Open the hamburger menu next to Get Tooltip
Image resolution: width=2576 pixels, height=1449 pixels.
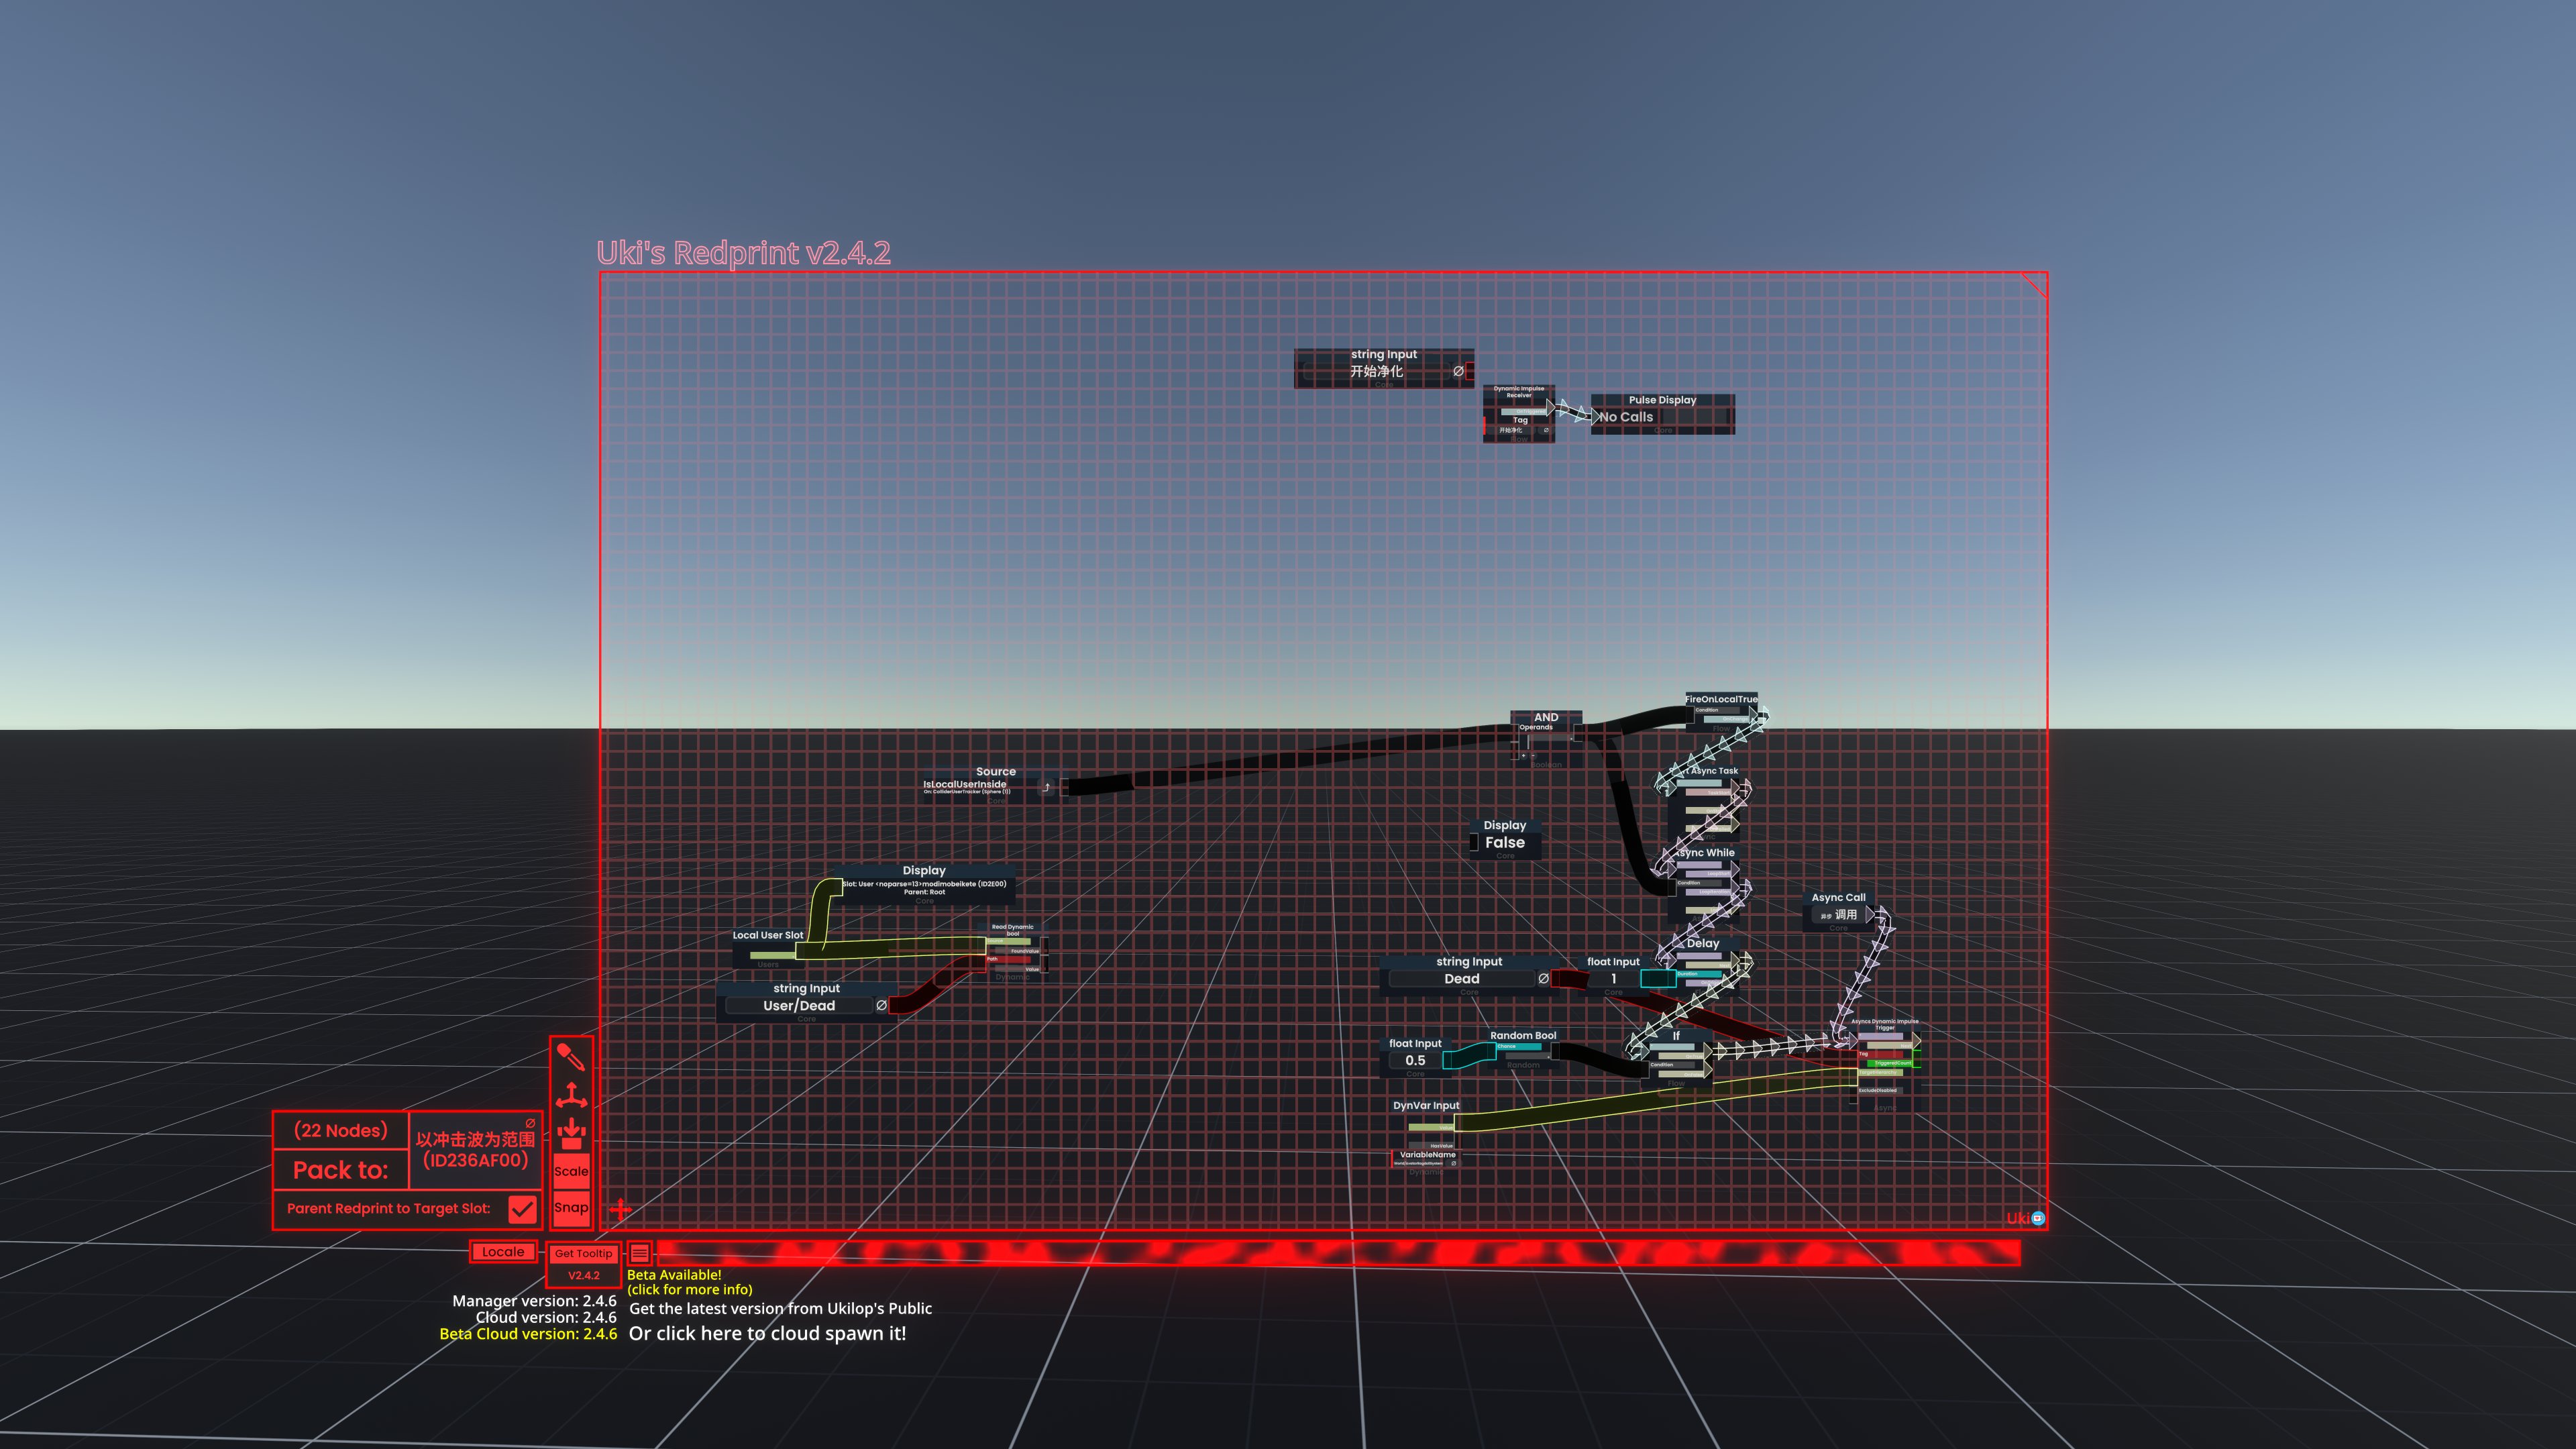coord(639,1253)
